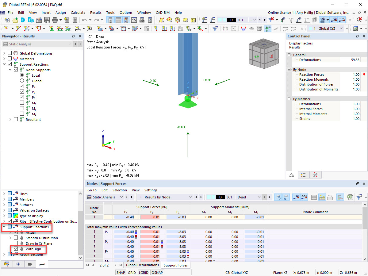The image size is (368, 276).
Task: Open the CAD-BIM menu
Action: pos(163,13)
